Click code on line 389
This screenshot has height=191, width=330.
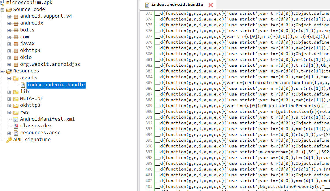[242, 106]
